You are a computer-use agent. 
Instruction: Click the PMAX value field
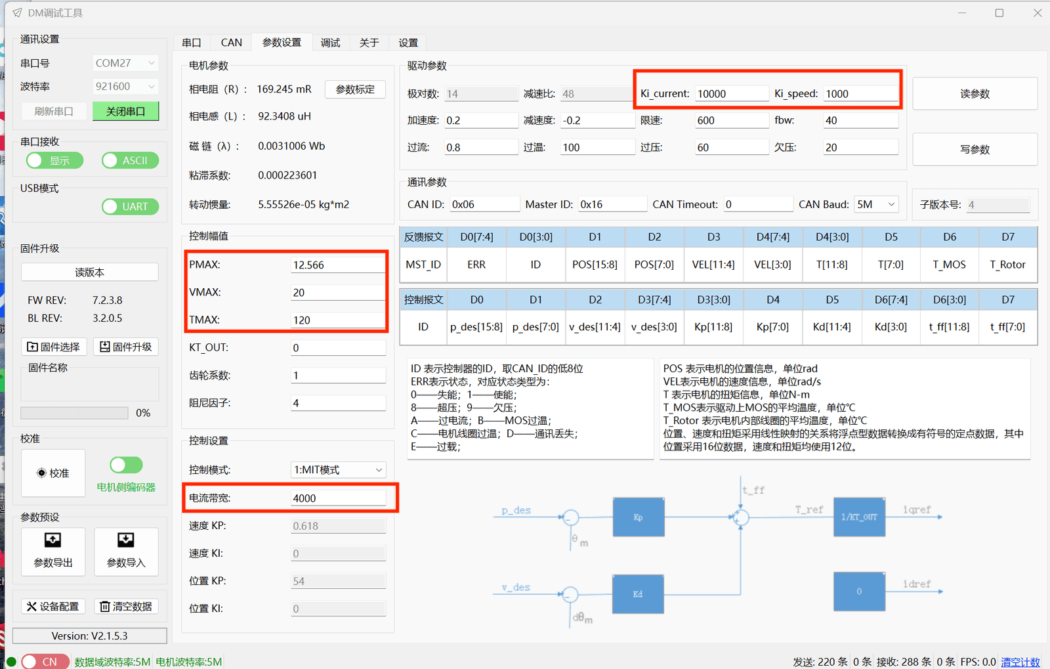[339, 265]
